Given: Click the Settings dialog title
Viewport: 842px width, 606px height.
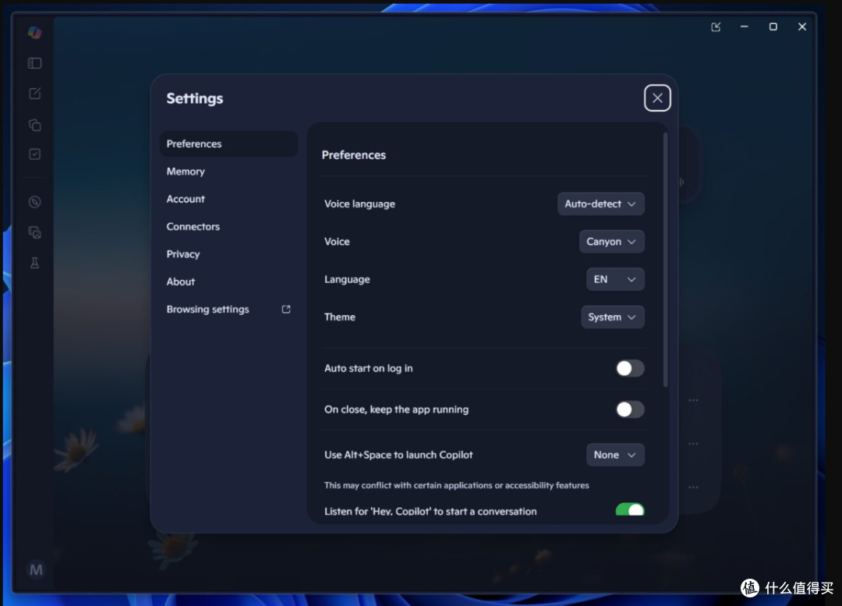Looking at the screenshot, I should pos(194,98).
